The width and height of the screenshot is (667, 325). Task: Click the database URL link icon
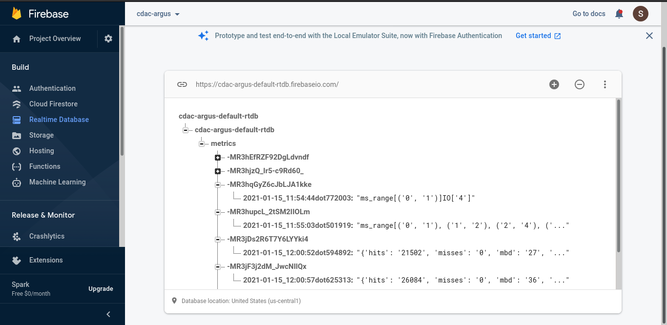click(182, 84)
